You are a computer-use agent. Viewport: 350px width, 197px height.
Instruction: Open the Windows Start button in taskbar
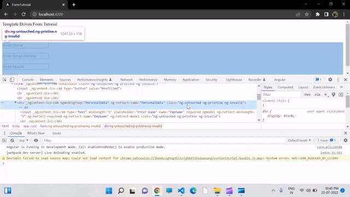pos(109,191)
